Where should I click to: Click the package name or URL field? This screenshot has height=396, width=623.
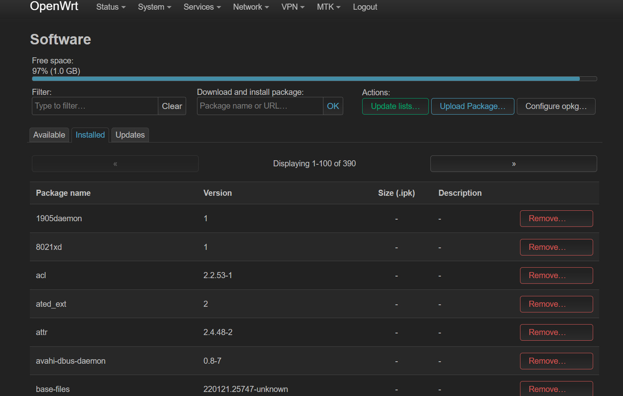click(260, 106)
